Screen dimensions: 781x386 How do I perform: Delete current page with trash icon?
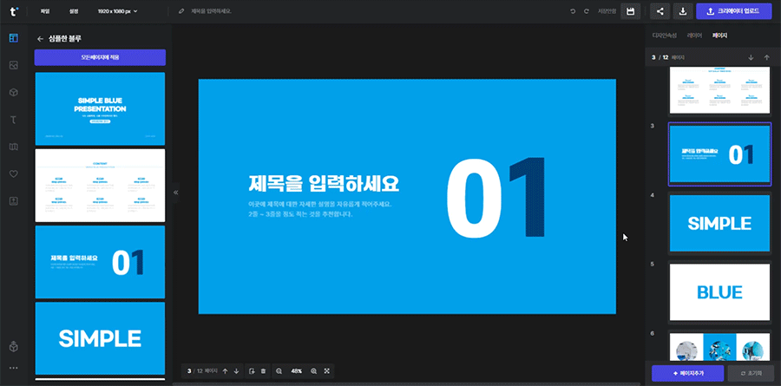click(263, 370)
